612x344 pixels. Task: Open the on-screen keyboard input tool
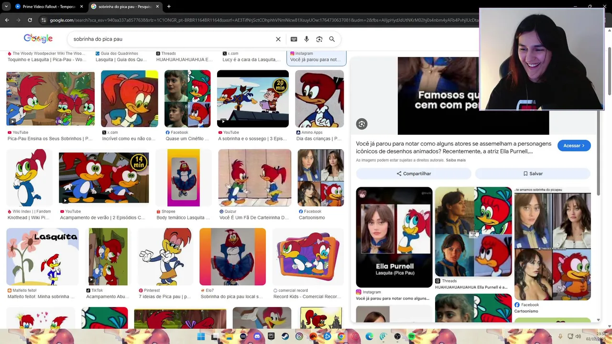tap(294, 39)
